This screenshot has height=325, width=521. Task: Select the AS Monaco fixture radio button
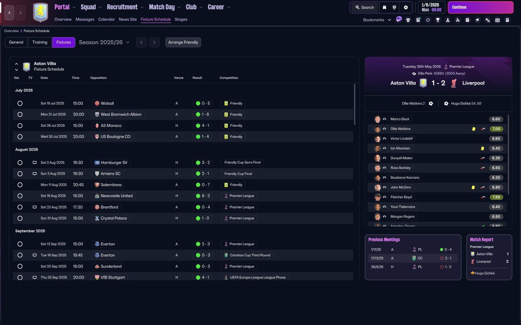click(x=20, y=126)
